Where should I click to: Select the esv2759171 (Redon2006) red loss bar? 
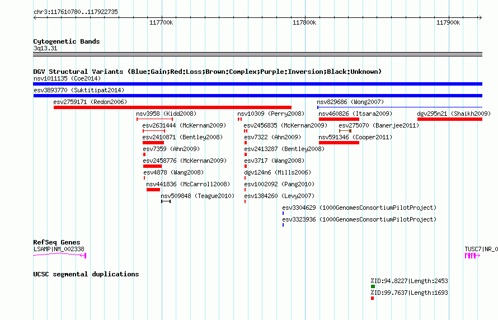coord(172,107)
